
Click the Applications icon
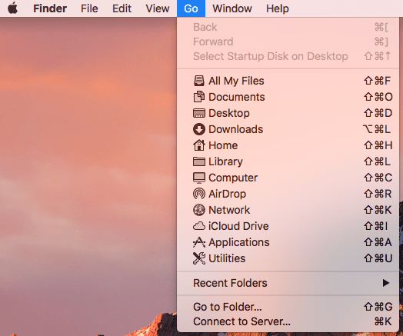coord(199,242)
